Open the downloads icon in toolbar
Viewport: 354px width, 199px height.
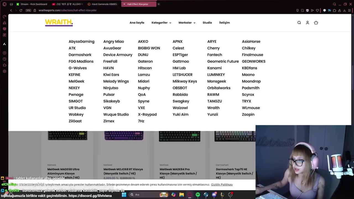[x=344, y=10]
